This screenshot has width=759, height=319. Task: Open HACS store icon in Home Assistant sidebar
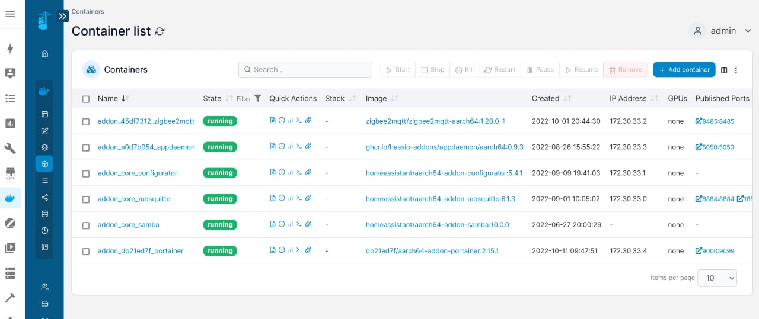[10, 173]
